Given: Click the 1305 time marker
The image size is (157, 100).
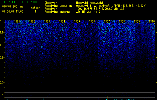Looking at the screenshot, I should tap(77, 21).
